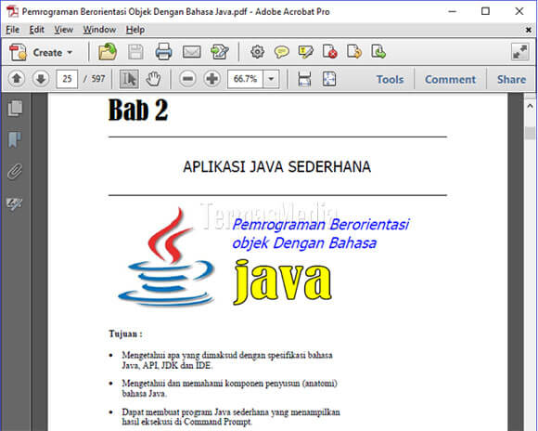Open the Edit menu

point(37,30)
